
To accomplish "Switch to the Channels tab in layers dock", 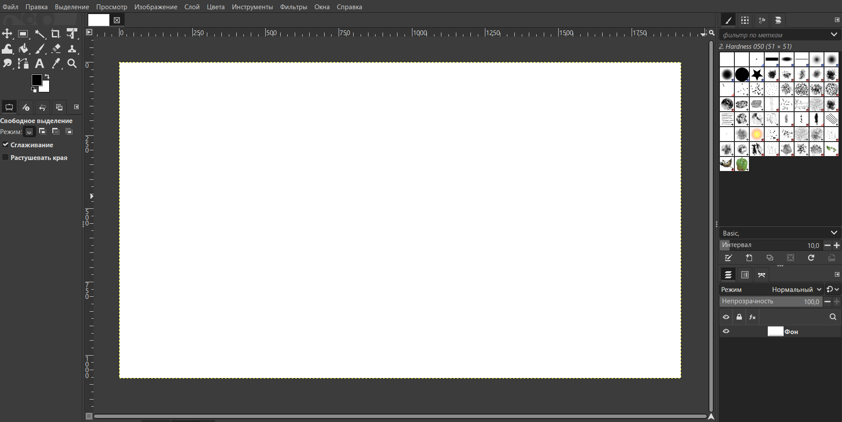I will tap(745, 275).
